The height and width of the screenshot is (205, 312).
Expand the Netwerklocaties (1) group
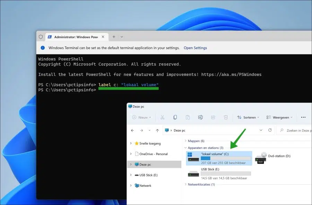[185, 184]
